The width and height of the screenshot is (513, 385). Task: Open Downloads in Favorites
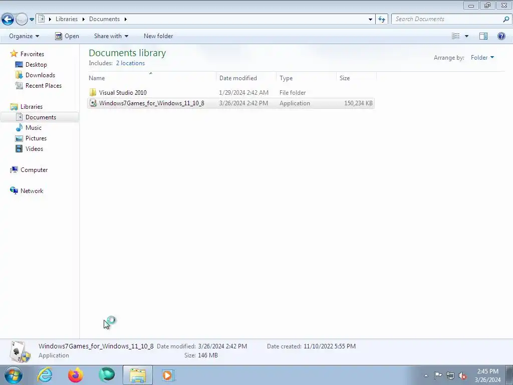point(40,75)
